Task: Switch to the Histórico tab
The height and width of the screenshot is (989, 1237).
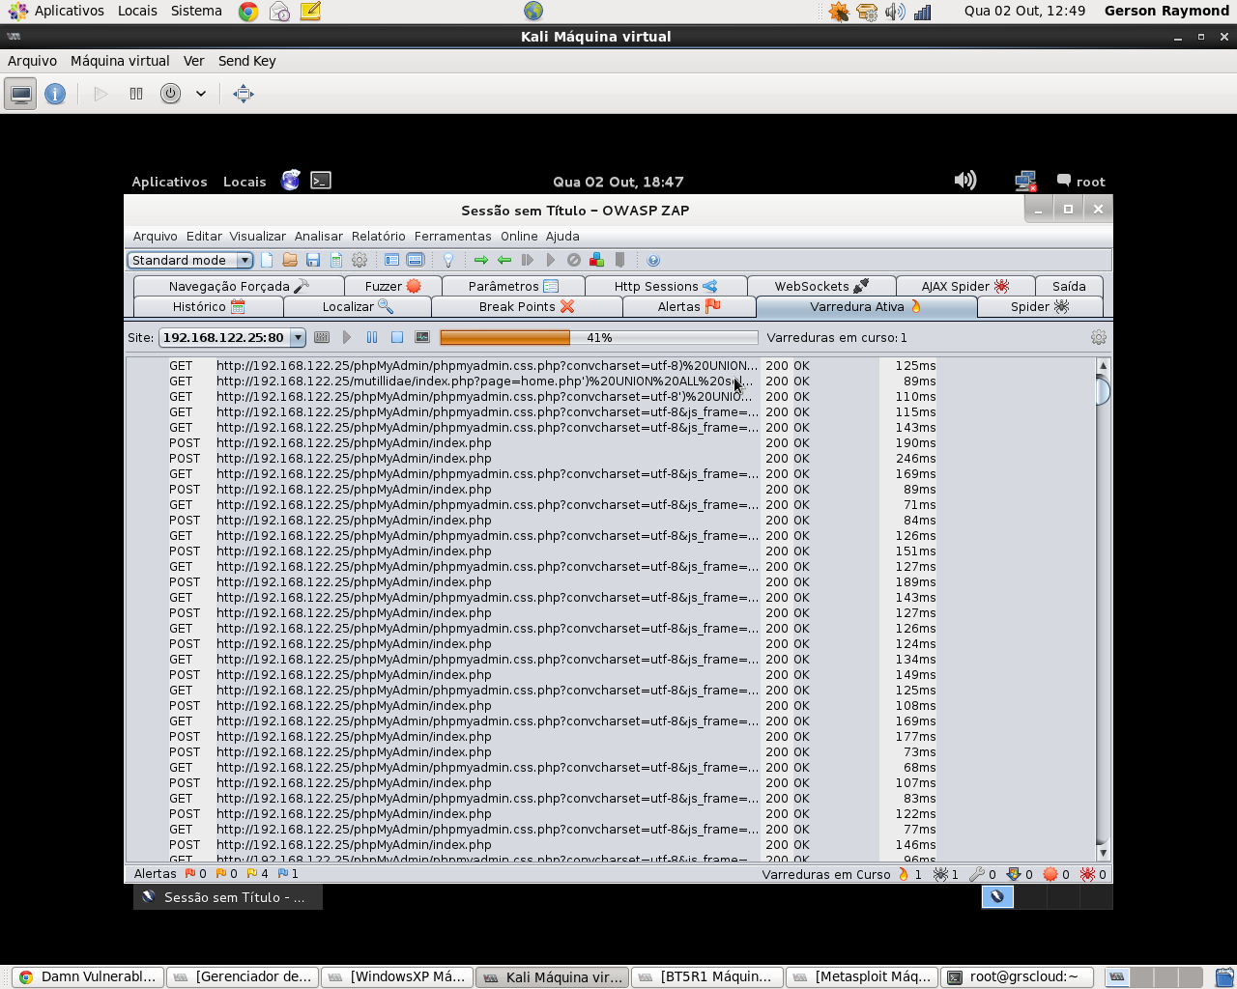Action: pos(209,306)
